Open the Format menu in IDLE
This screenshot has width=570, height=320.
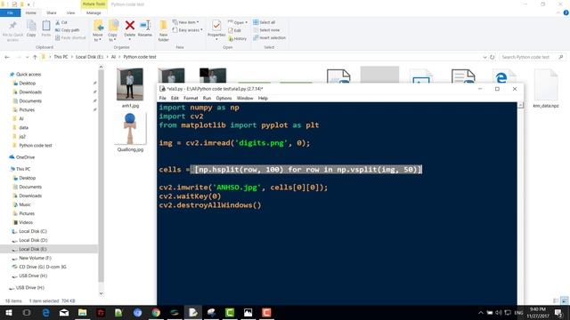(191, 99)
